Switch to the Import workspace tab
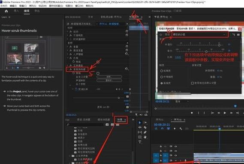This screenshot has height=164, width=244. (x=16, y=11)
